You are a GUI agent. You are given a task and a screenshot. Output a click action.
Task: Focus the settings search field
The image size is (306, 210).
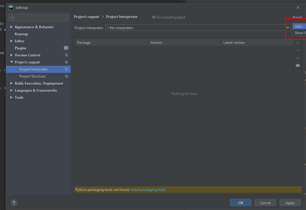click(38, 18)
